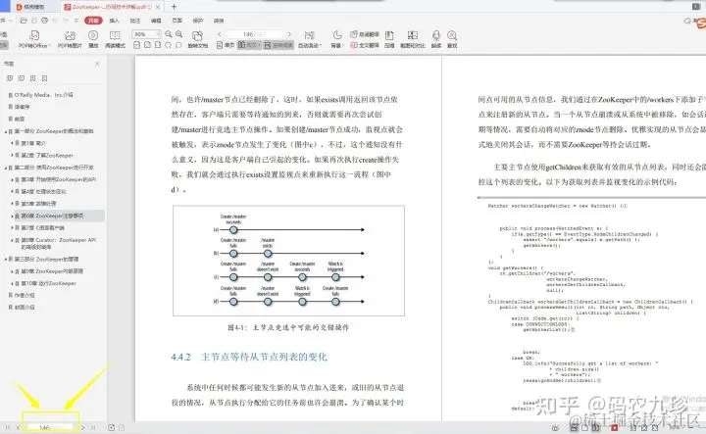This screenshot has height=434, width=706.
Task: Open the 前言 bookmark entry
Action: (20, 119)
